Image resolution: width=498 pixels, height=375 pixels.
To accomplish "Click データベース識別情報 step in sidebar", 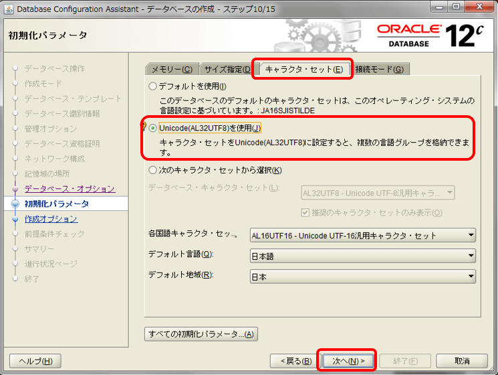I will pos(62,114).
